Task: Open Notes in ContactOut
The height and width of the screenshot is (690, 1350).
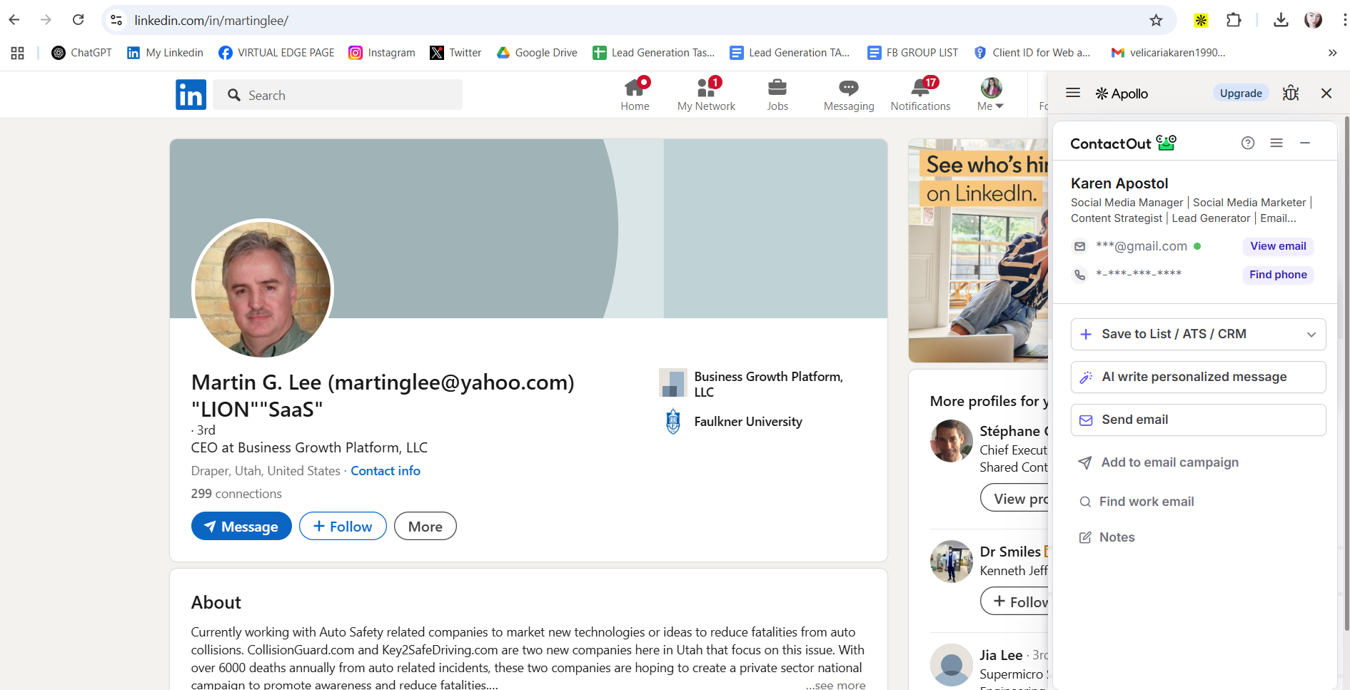Action: click(1107, 537)
